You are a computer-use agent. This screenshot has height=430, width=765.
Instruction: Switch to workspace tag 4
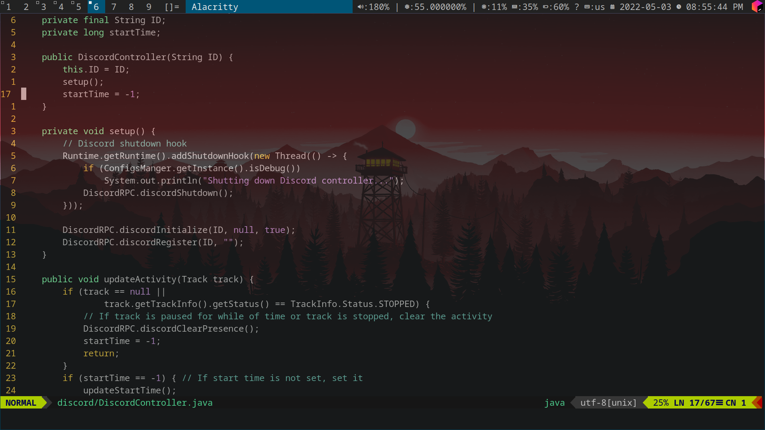(x=61, y=7)
